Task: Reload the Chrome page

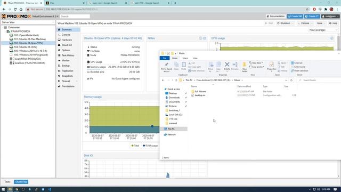Action: coord(15,10)
